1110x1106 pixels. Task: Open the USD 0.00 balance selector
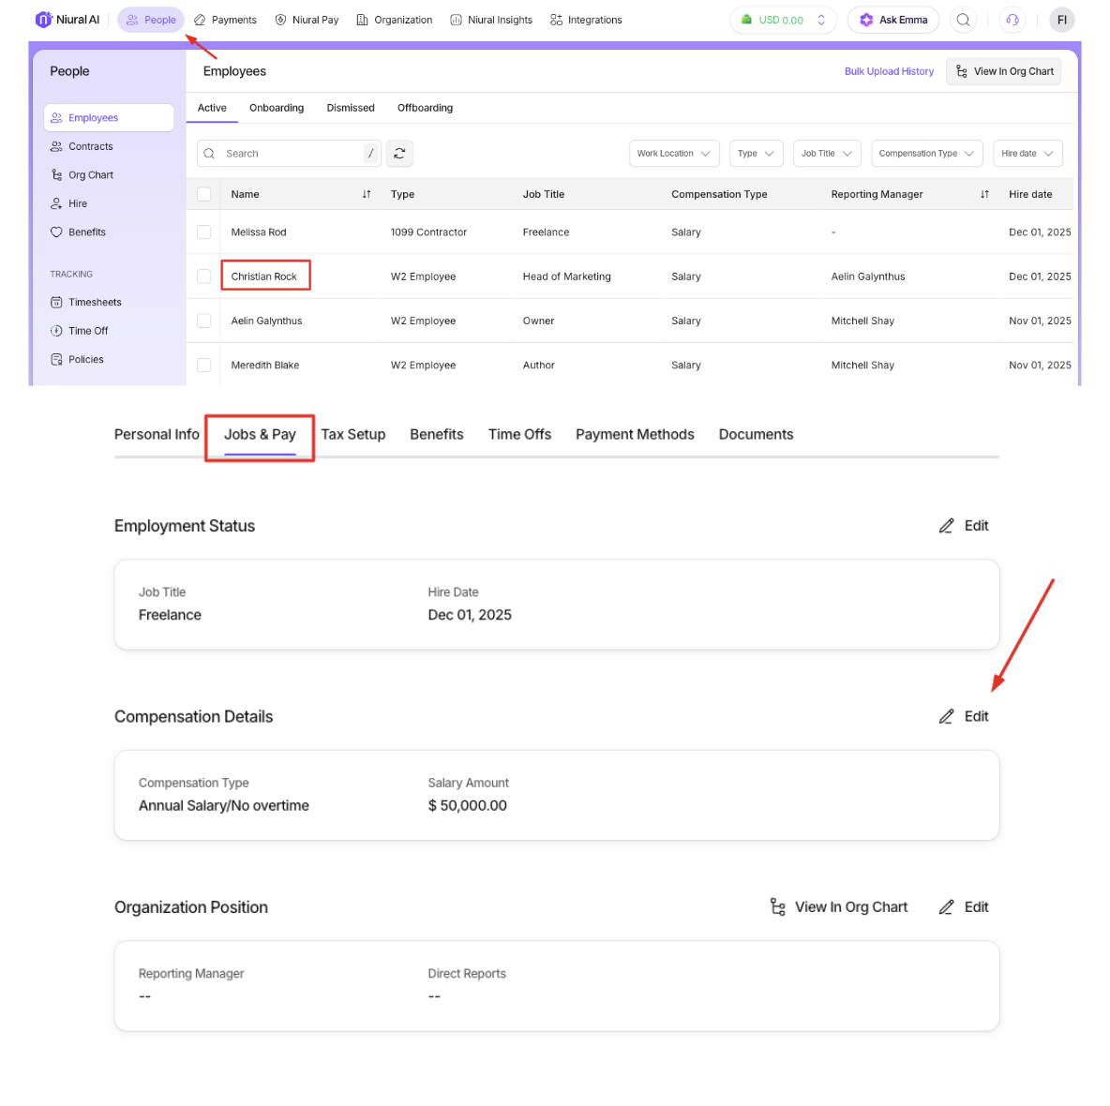783,20
